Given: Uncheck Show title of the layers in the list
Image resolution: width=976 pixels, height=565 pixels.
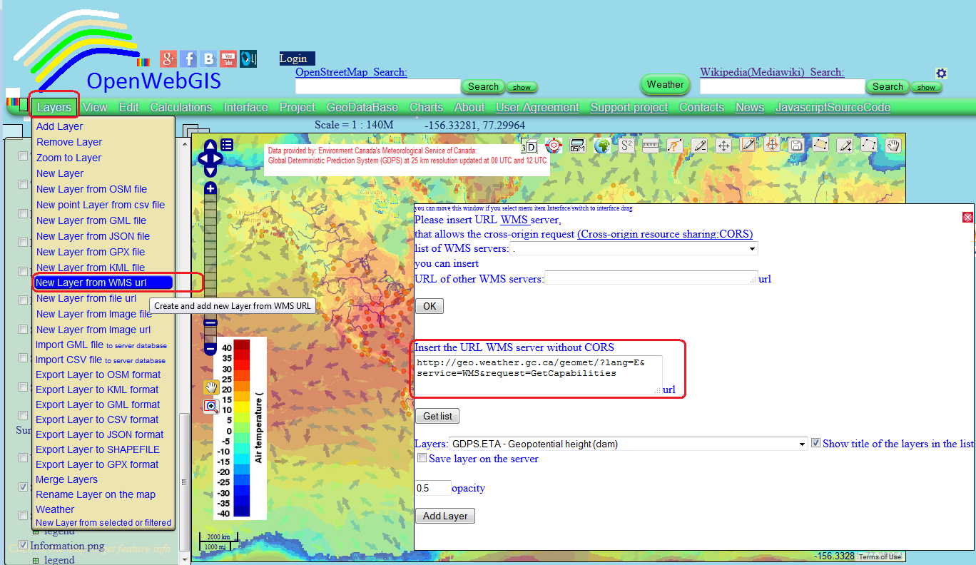Looking at the screenshot, I should tap(815, 442).
